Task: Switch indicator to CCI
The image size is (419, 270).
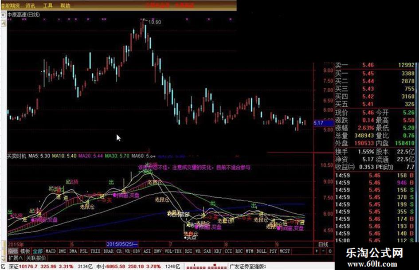Action: [x=228, y=251]
